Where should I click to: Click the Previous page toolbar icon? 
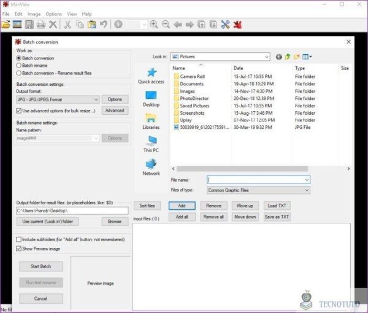tap(201, 25)
